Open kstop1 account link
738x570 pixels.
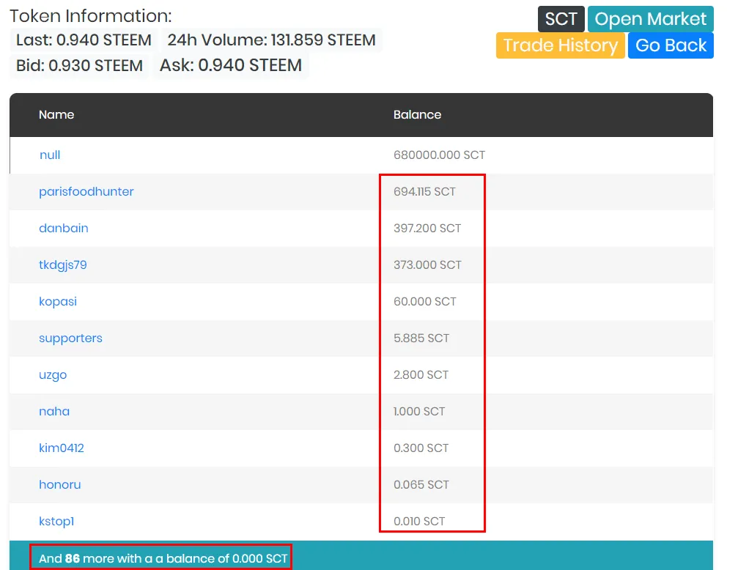tap(56, 522)
